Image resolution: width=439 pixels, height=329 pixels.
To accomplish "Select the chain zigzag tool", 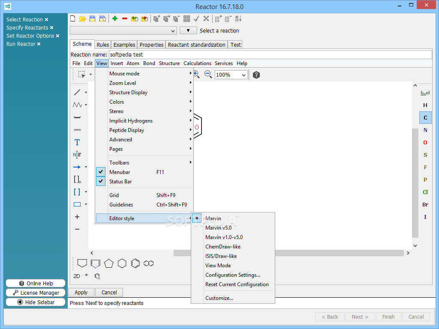I will [x=77, y=105].
